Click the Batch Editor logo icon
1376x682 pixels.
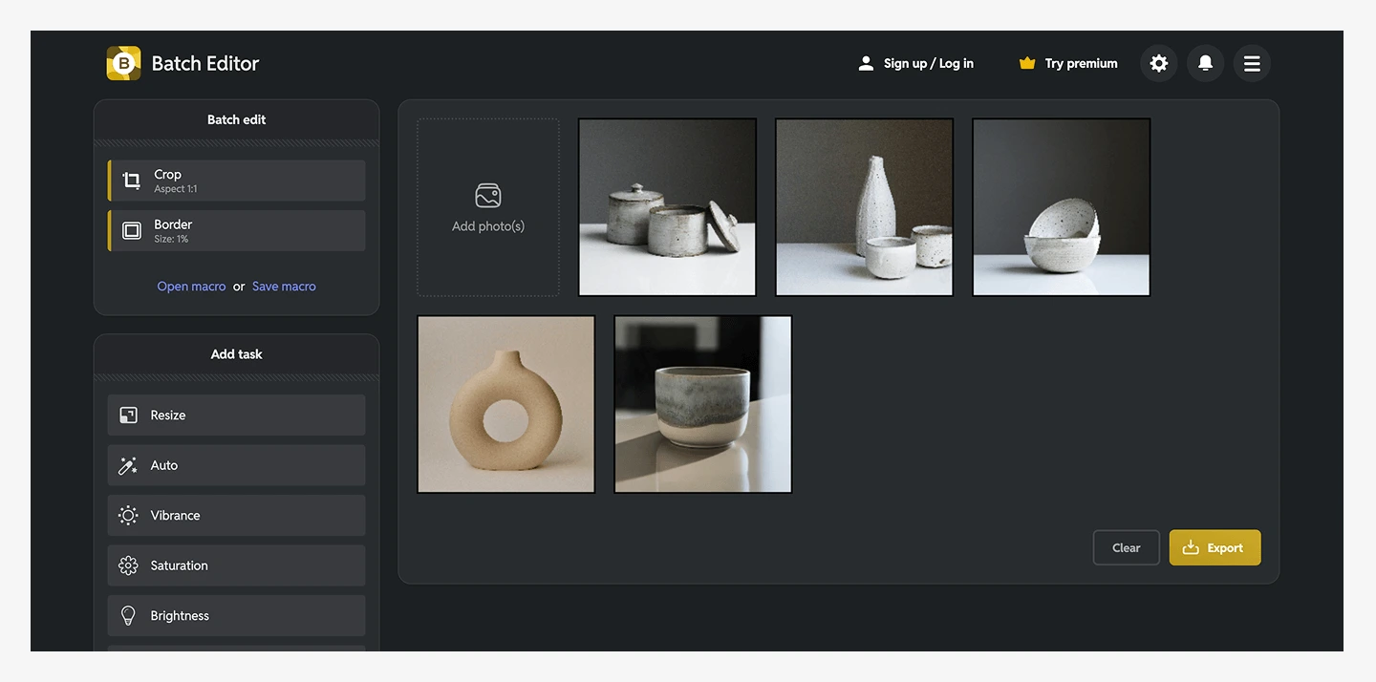pyautogui.click(x=123, y=64)
